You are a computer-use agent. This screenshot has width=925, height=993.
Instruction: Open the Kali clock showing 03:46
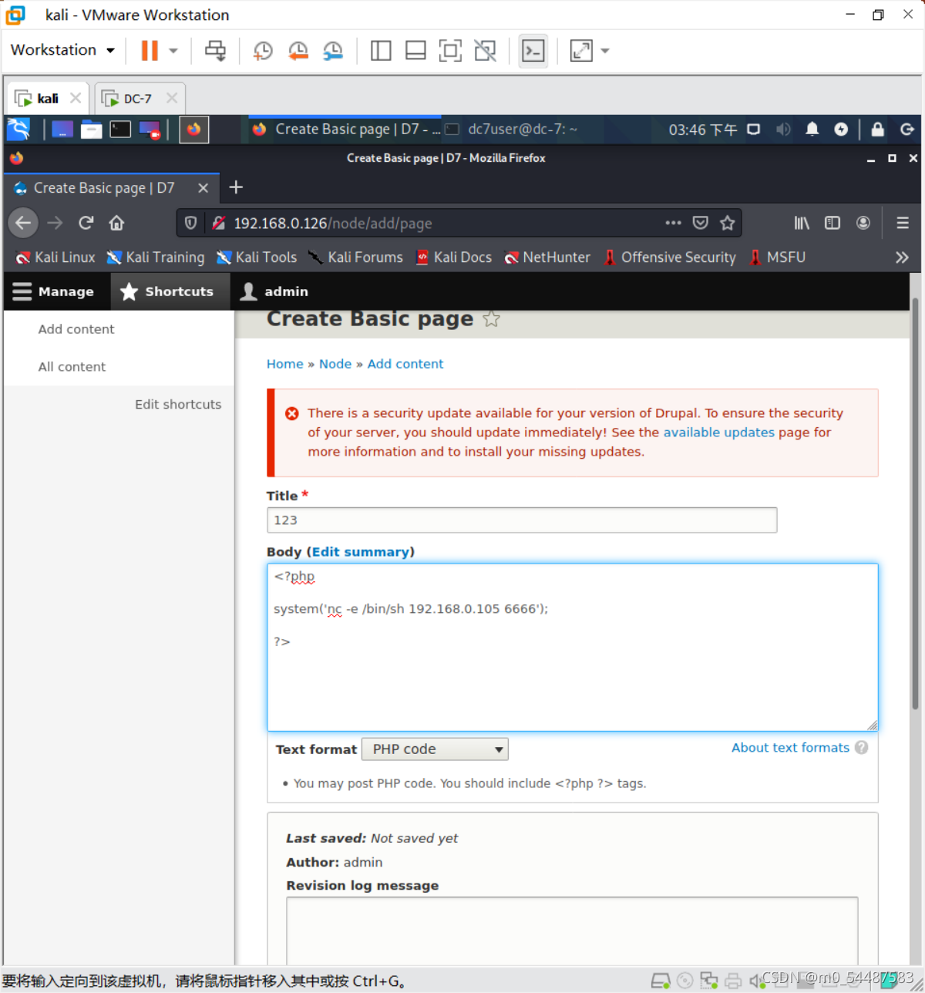coord(703,130)
